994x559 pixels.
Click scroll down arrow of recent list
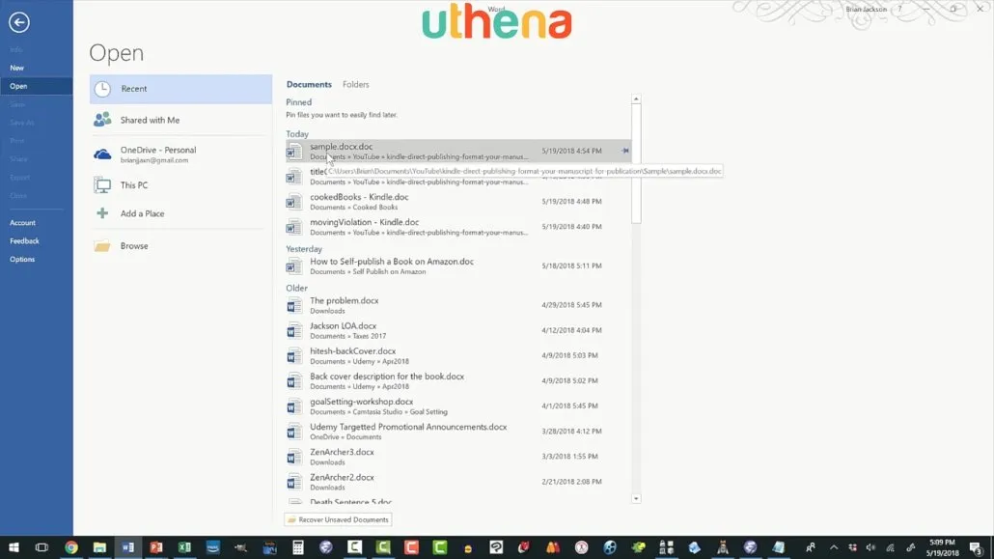coord(637,499)
